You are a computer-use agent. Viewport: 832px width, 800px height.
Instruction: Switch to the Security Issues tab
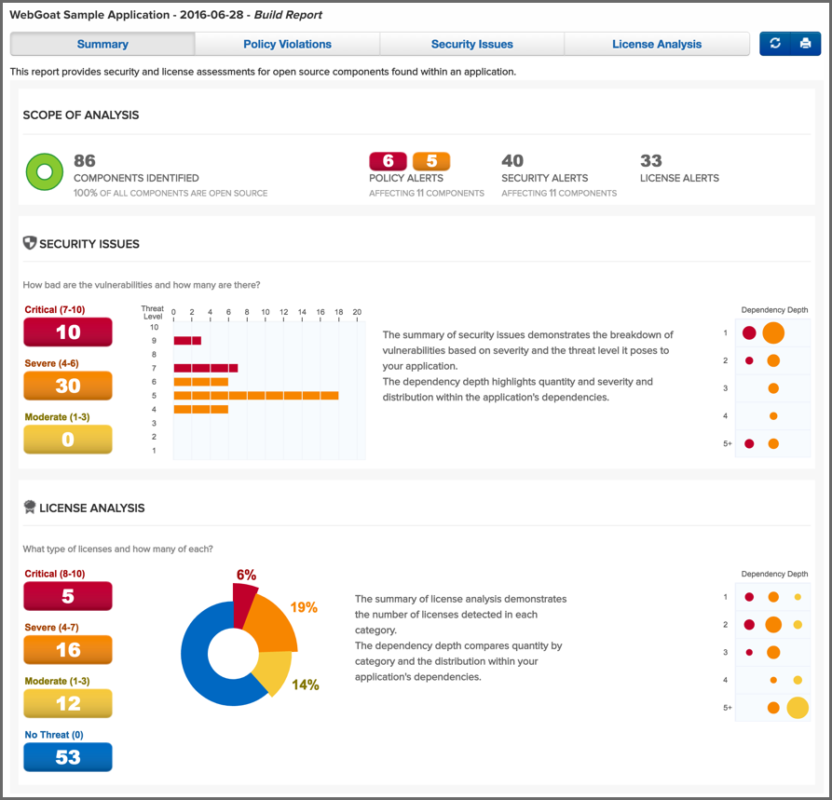tap(471, 44)
